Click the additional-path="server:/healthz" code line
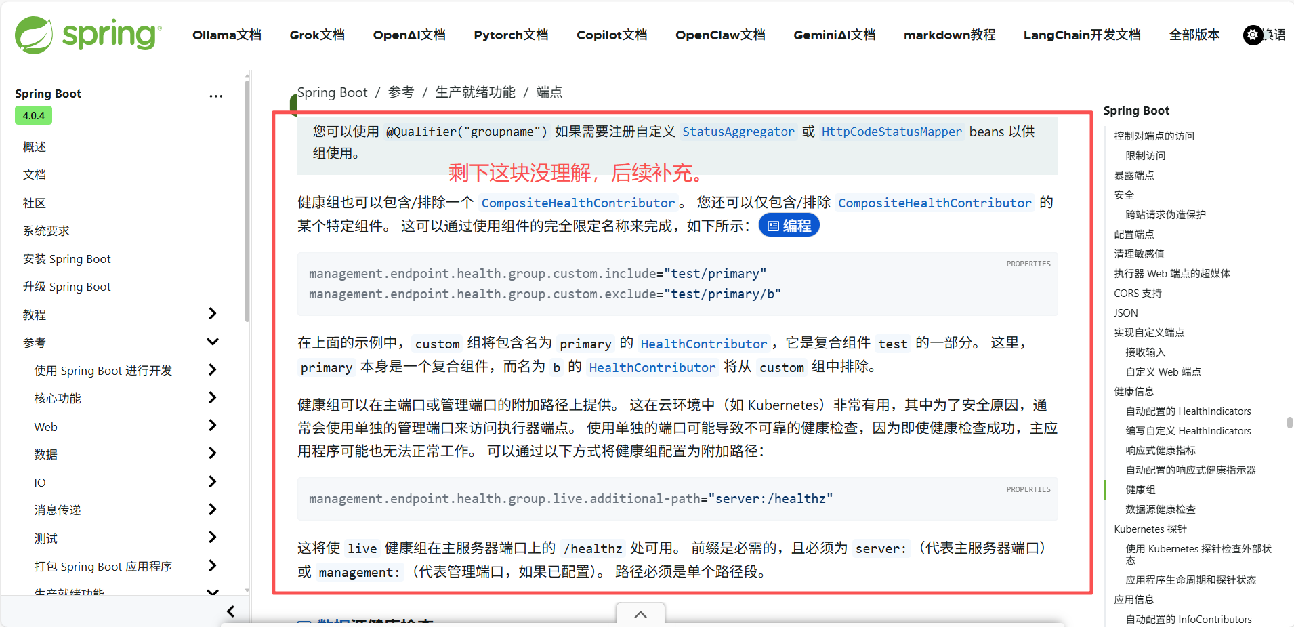 (x=571, y=499)
